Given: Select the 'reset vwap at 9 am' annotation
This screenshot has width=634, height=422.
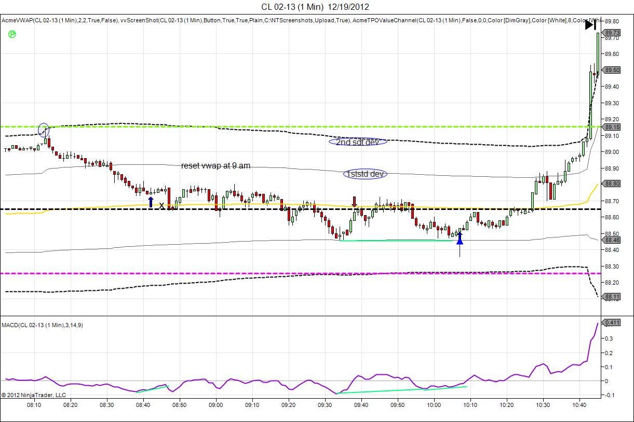Looking at the screenshot, I should click(x=215, y=166).
